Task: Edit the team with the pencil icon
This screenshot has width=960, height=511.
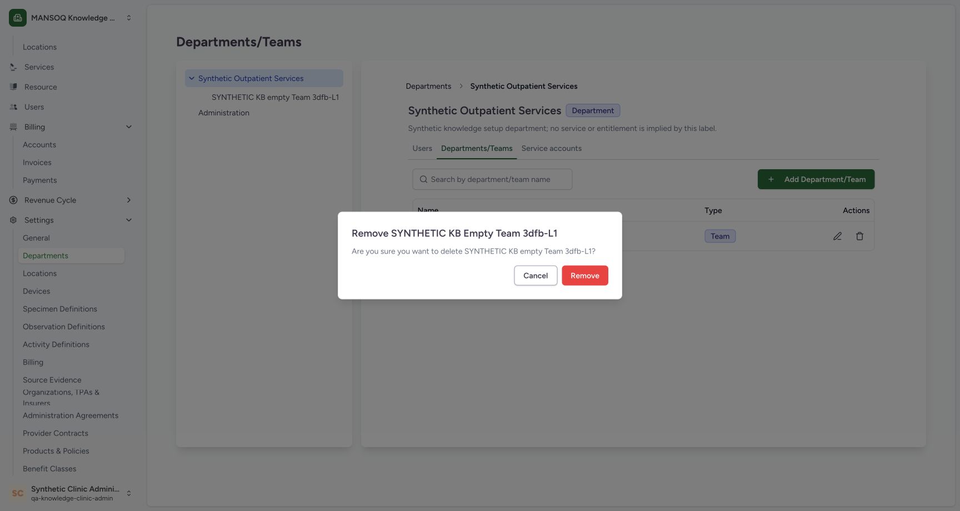Action: [837, 236]
